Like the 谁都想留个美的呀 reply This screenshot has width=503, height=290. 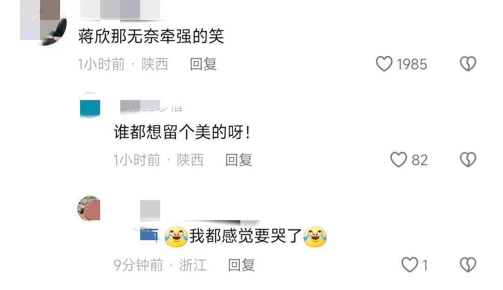pos(398,160)
